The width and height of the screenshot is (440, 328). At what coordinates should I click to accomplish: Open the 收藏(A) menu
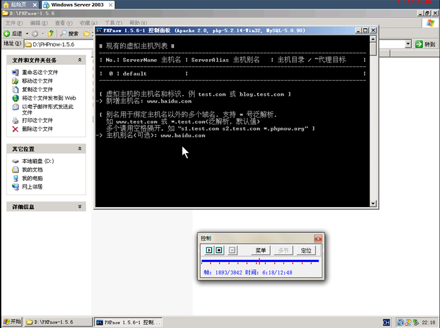click(x=89, y=23)
